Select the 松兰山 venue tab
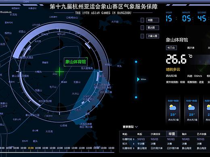Screen dimensions: 210x157 tap(171, 48)
